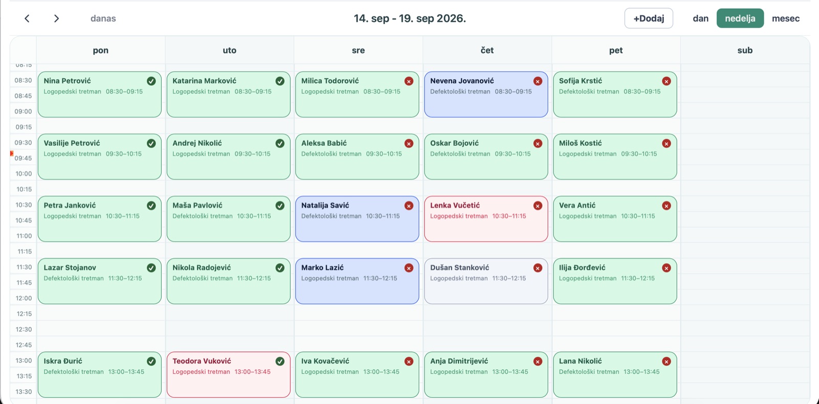Click red X on Miloš Kostić
The height and width of the screenshot is (404, 819).
pos(666,143)
